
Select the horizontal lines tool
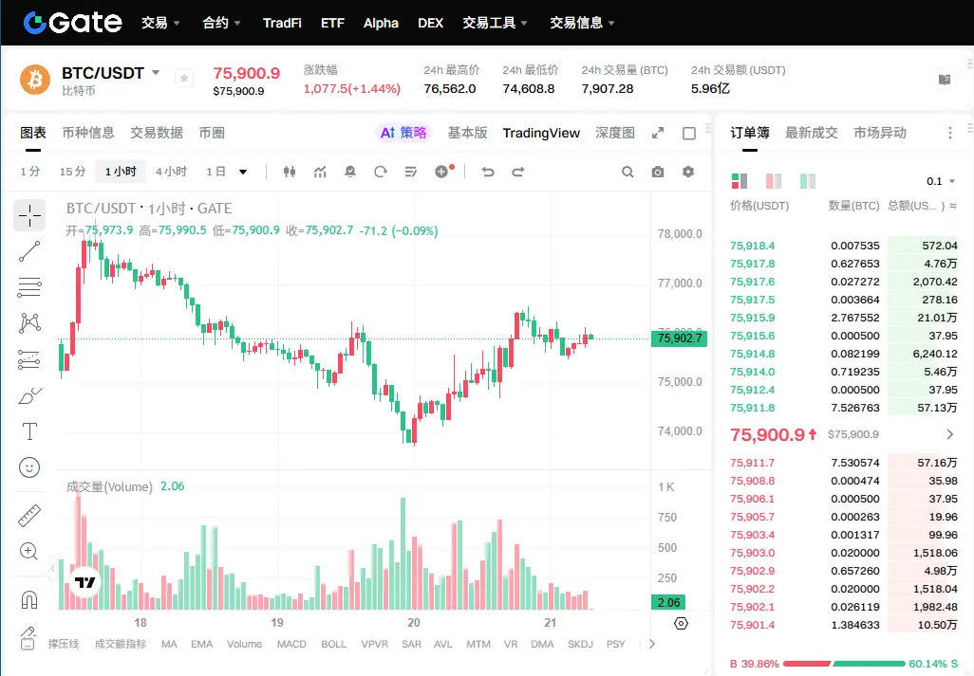click(x=29, y=287)
